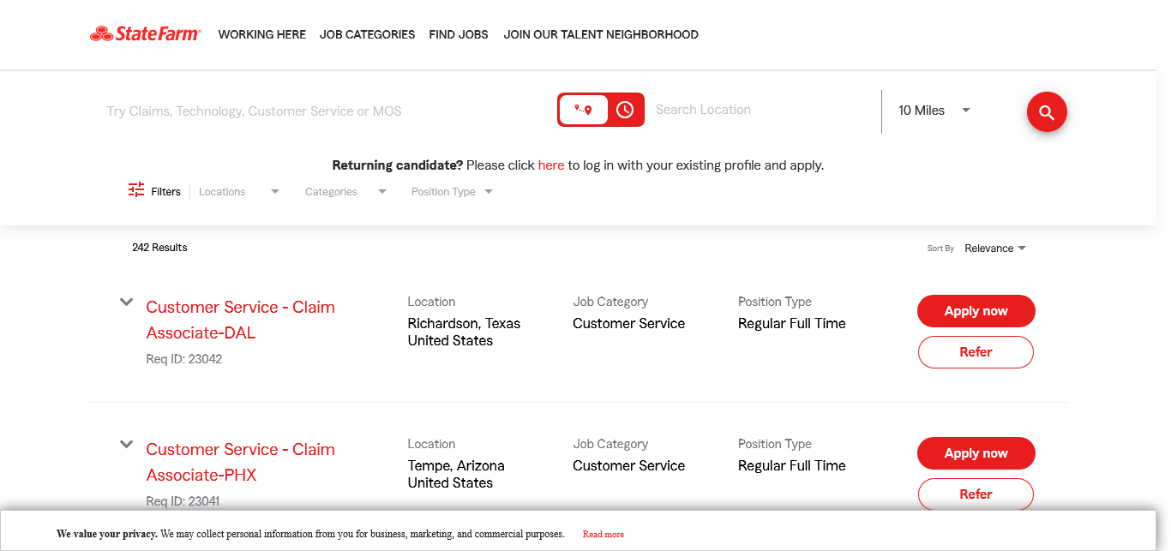Open the Position Type filter dropdown
This screenshot has width=1171, height=551.
coord(452,192)
